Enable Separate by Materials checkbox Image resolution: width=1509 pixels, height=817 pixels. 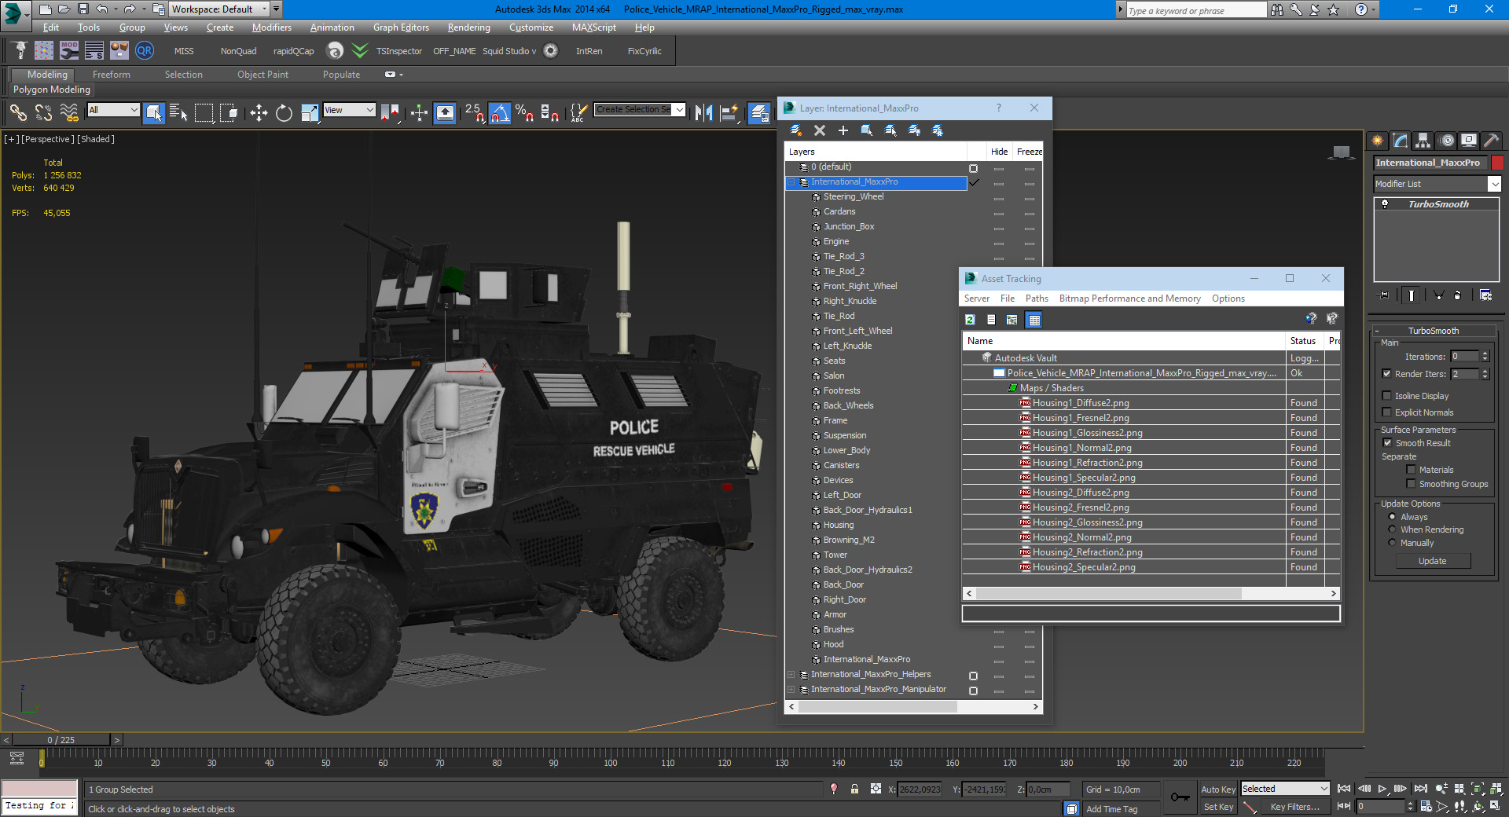pos(1411,470)
